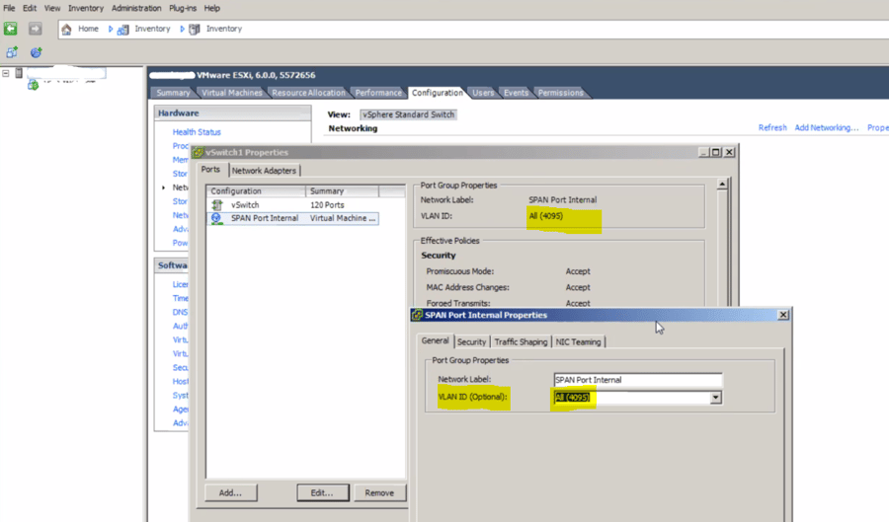The height and width of the screenshot is (522, 889).
Task: Open the Edit menu
Action: 30,8
